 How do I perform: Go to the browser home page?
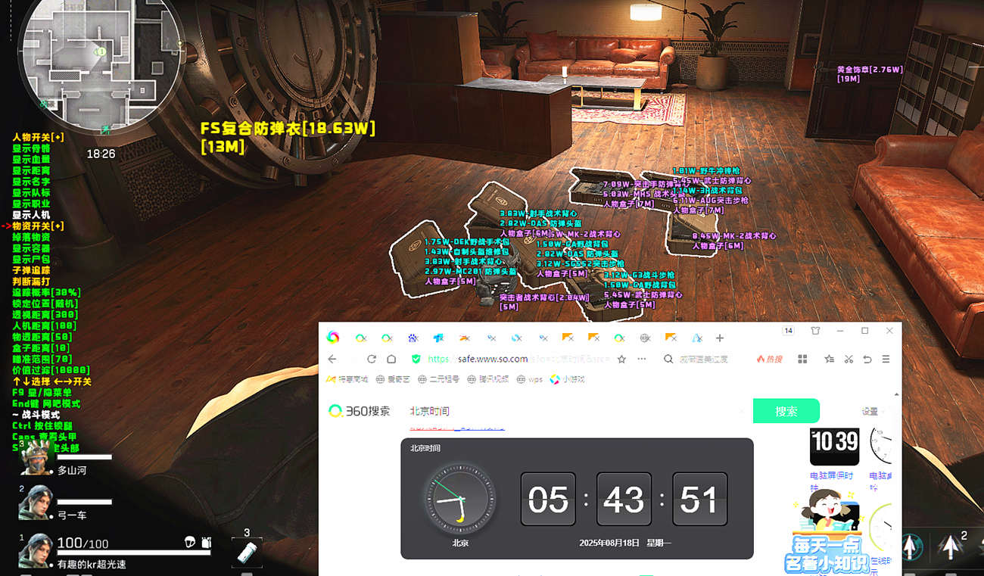point(391,359)
